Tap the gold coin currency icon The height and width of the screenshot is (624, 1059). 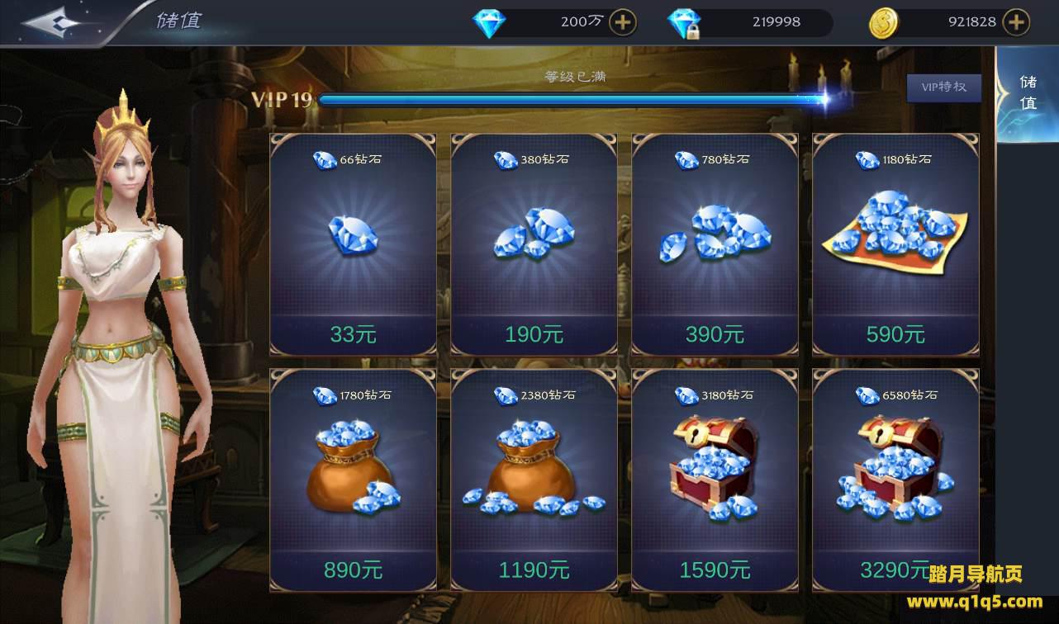883,23
